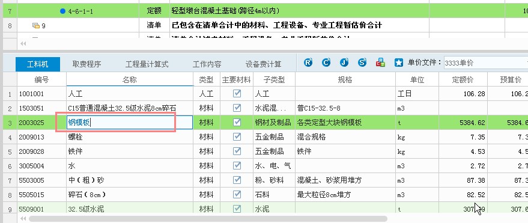
Task: Click the 名称 column header
Action: tap(130, 79)
